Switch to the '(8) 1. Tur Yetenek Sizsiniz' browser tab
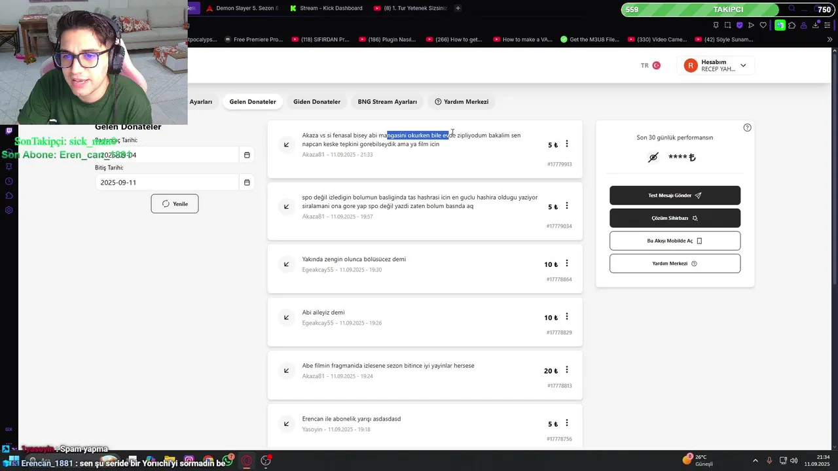838x471 pixels. pos(410,8)
